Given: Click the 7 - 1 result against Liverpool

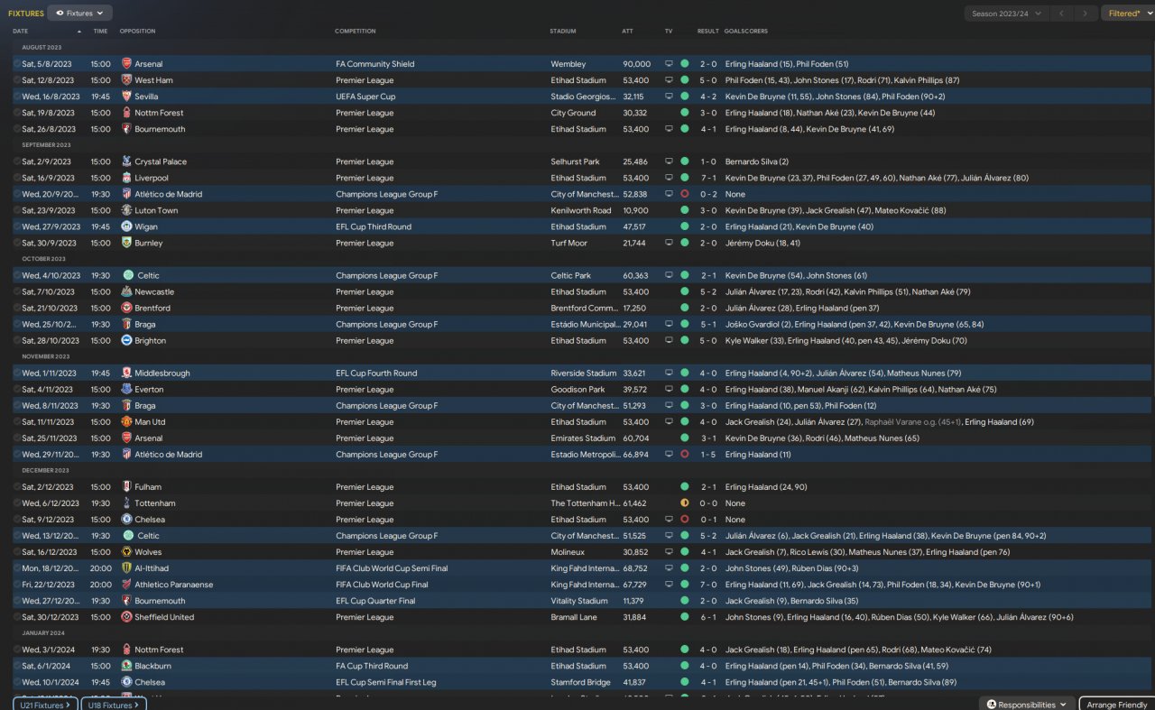Looking at the screenshot, I should click(x=708, y=178).
